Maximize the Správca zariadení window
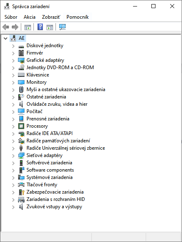182x242 pixels. [x=153, y=7]
